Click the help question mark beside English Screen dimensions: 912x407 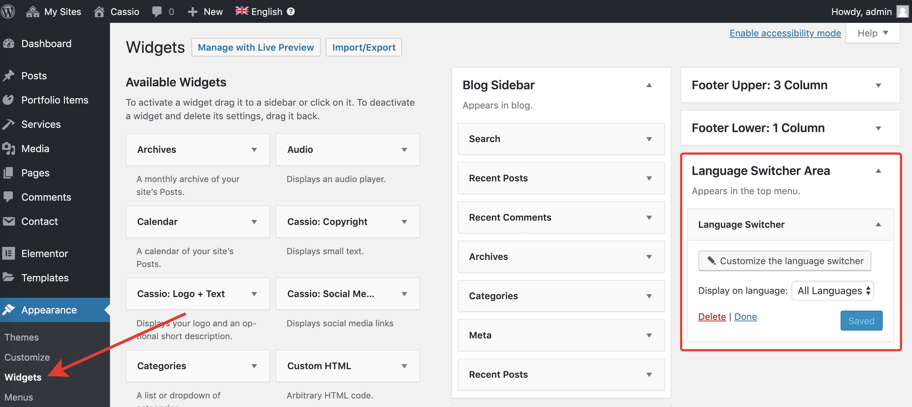[291, 11]
